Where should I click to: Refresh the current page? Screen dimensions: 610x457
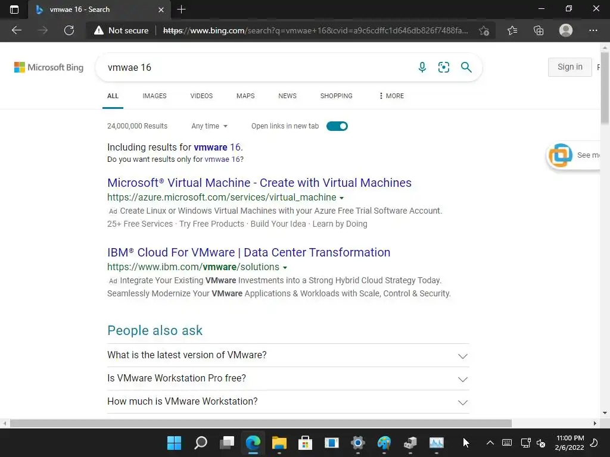pos(69,30)
